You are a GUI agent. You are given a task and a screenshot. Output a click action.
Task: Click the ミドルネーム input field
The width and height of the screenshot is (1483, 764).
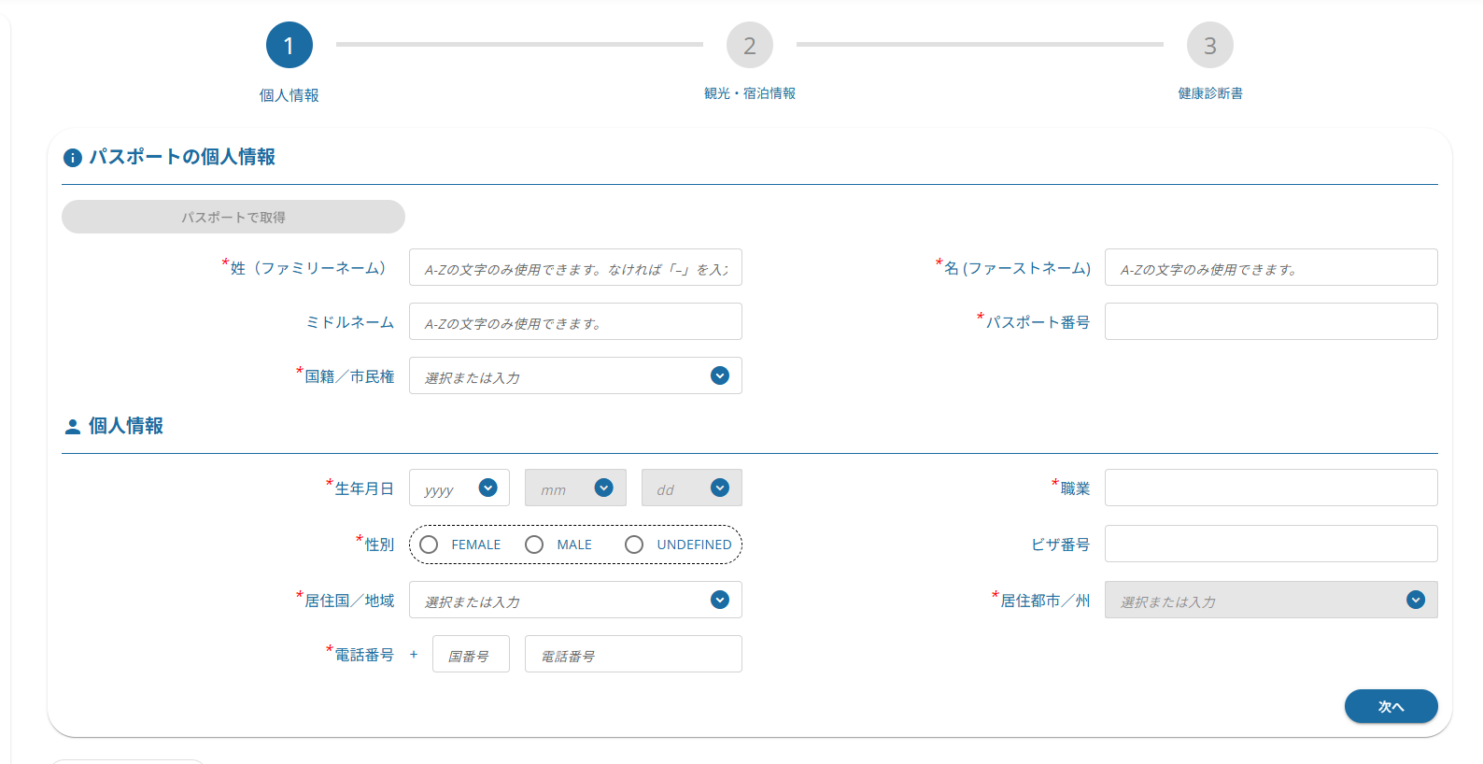click(x=575, y=321)
